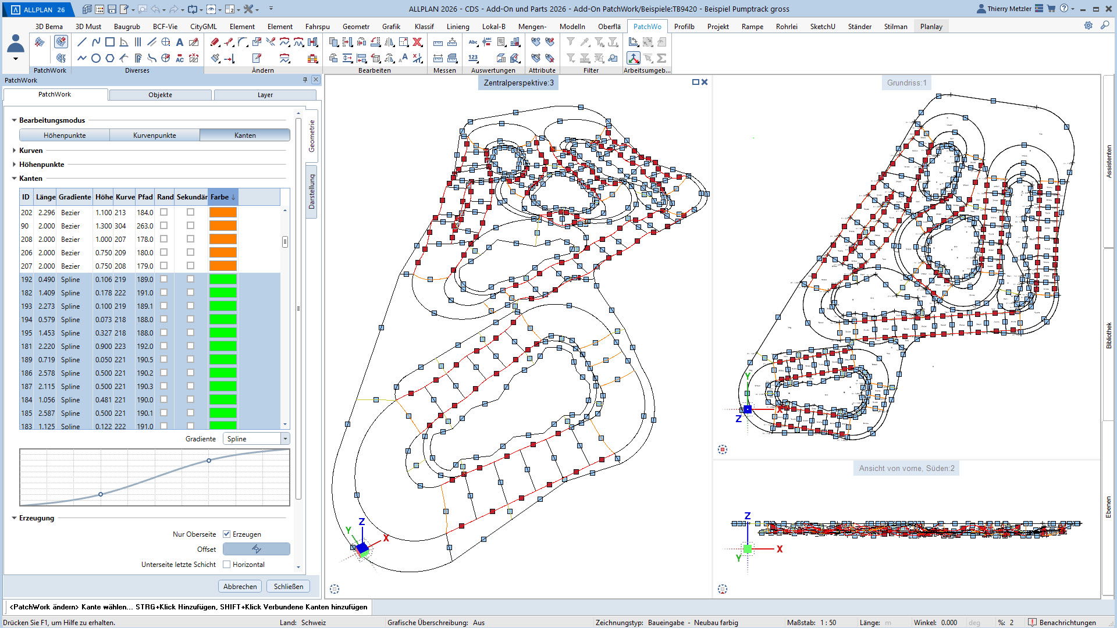
Task: Click the Text tool 'A' icon
Action: click(180, 42)
